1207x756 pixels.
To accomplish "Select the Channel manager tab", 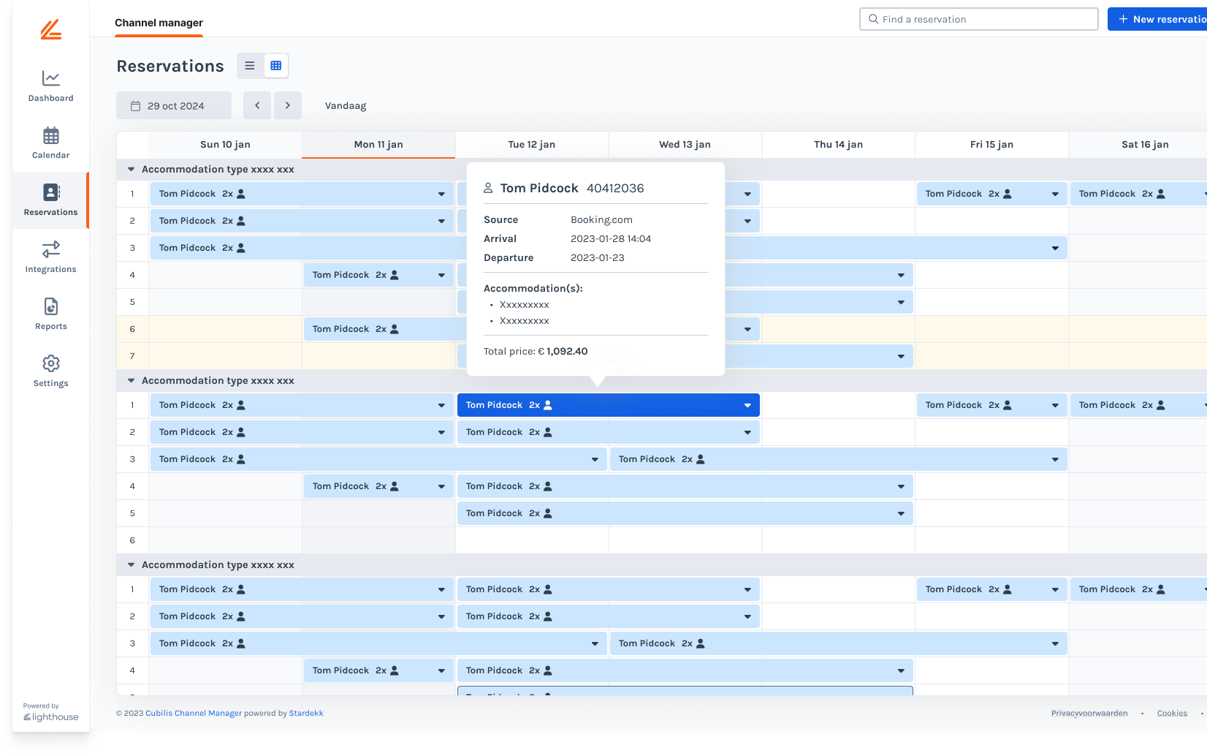I will point(159,23).
